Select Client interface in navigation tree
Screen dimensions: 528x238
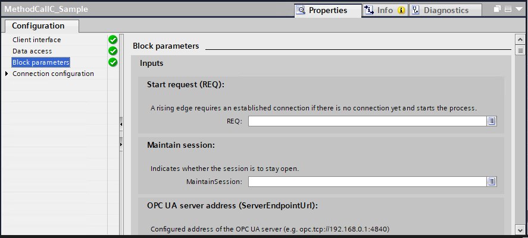[x=36, y=40]
